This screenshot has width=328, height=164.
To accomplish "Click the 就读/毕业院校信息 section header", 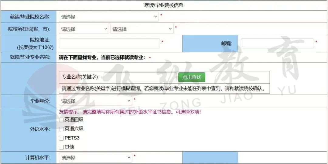I will point(164,5).
